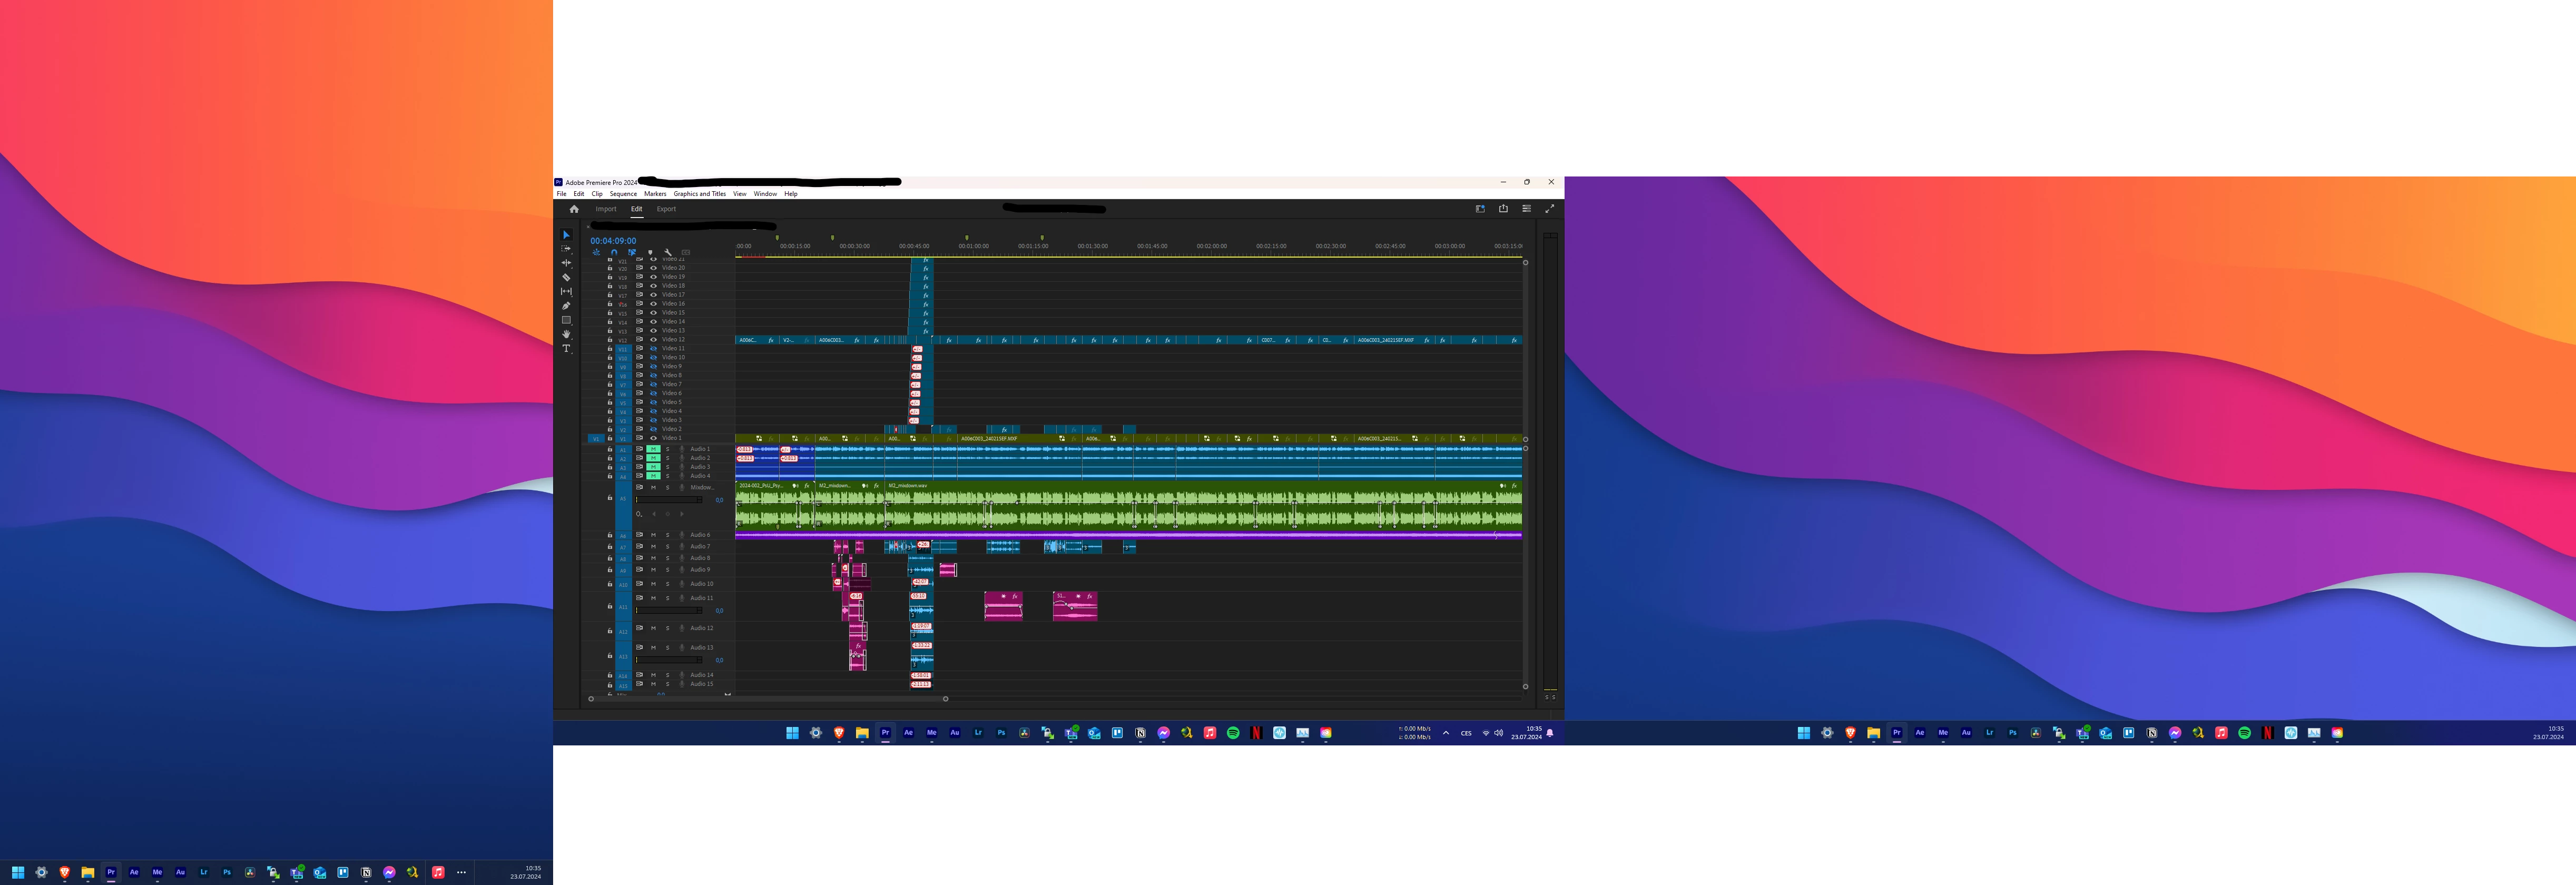Select the Hand tool

(x=566, y=334)
